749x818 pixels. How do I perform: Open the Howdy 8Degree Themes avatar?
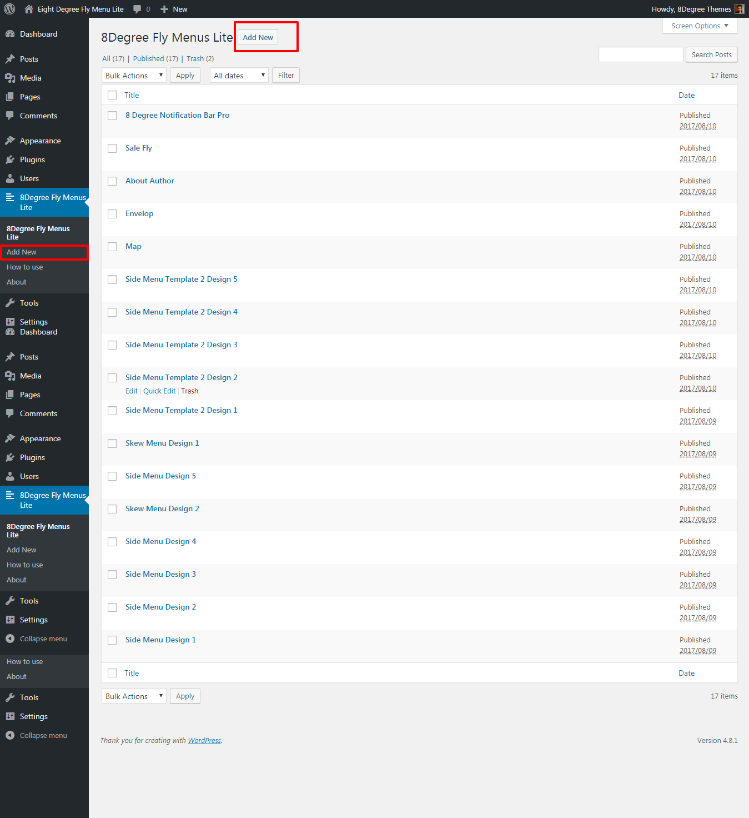tap(739, 9)
